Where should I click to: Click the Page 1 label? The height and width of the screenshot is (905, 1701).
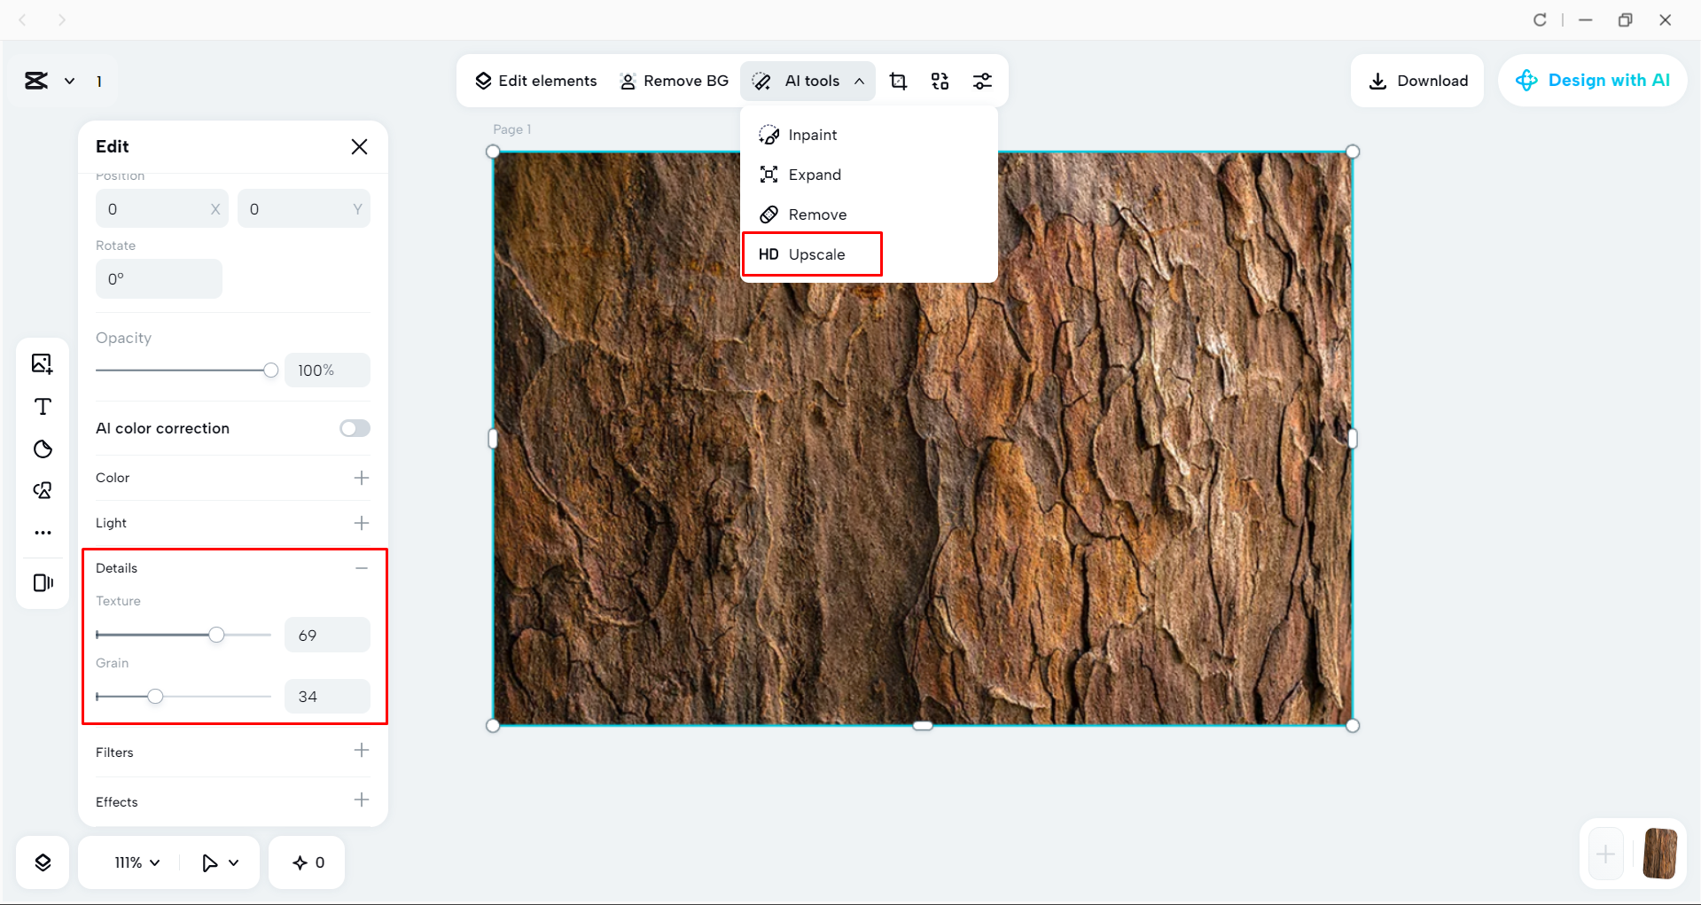click(512, 129)
